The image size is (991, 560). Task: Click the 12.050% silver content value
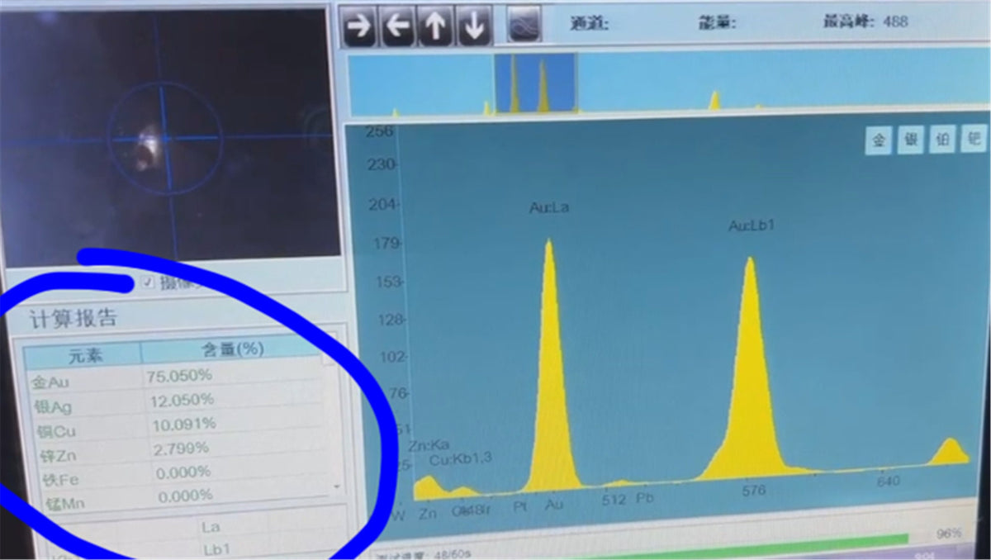183,400
